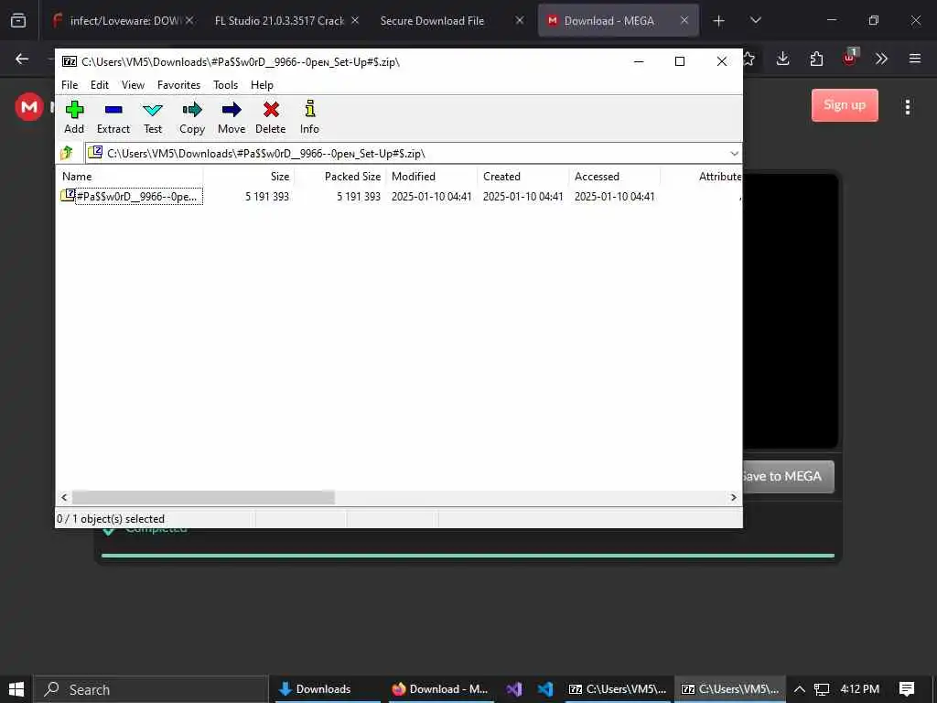Click the horizontal scrollbar left arrow
The height and width of the screenshot is (703, 937).
click(x=64, y=497)
